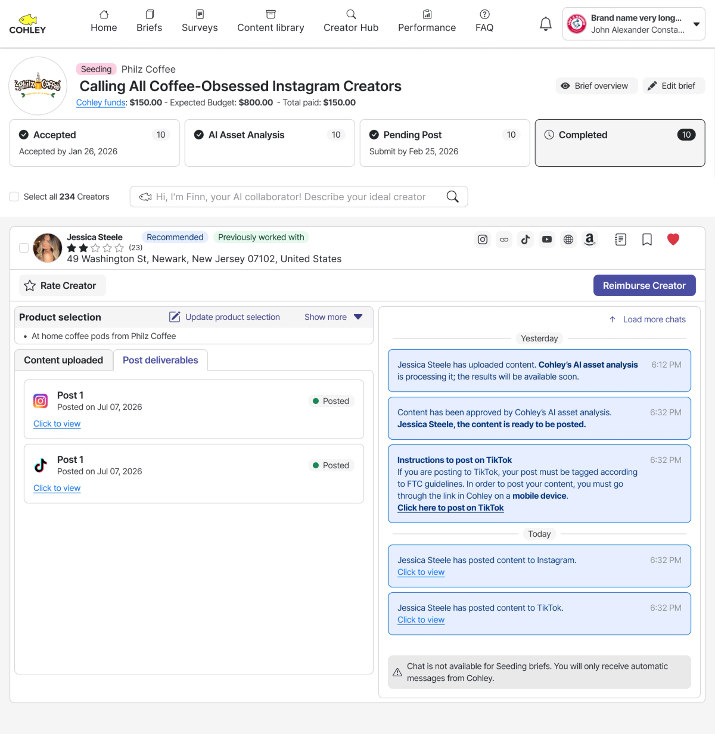Select the Pending Post stage card
Screen dimensions: 715x734
coord(445,143)
